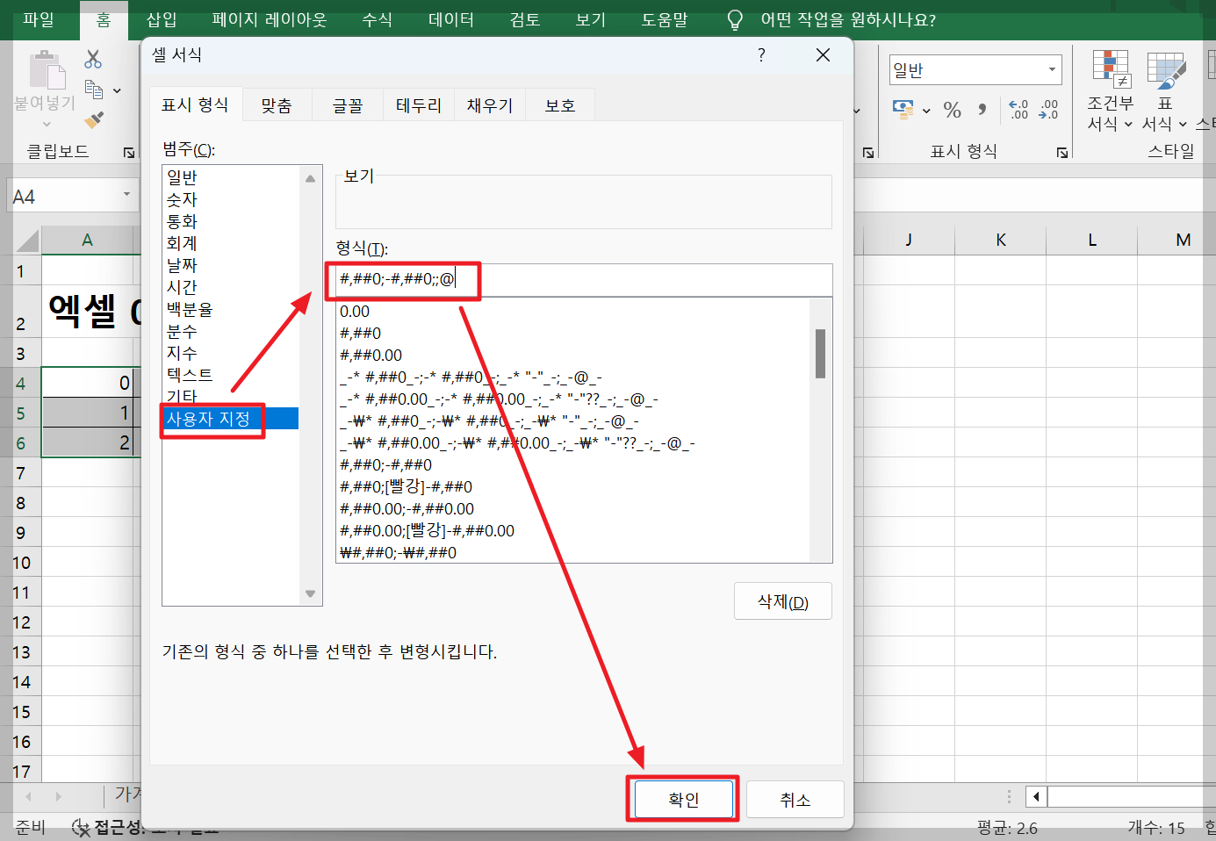Select the 테두리 tab in dialog
The width and height of the screenshot is (1216, 841).
(419, 105)
